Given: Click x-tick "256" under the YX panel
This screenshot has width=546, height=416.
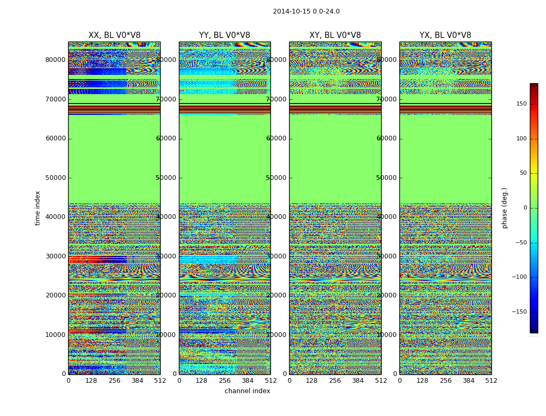Looking at the screenshot, I should (x=445, y=381).
